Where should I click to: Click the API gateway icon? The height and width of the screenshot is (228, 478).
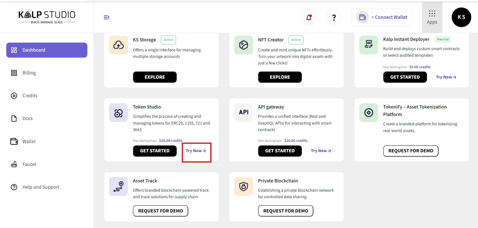click(x=244, y=112)
